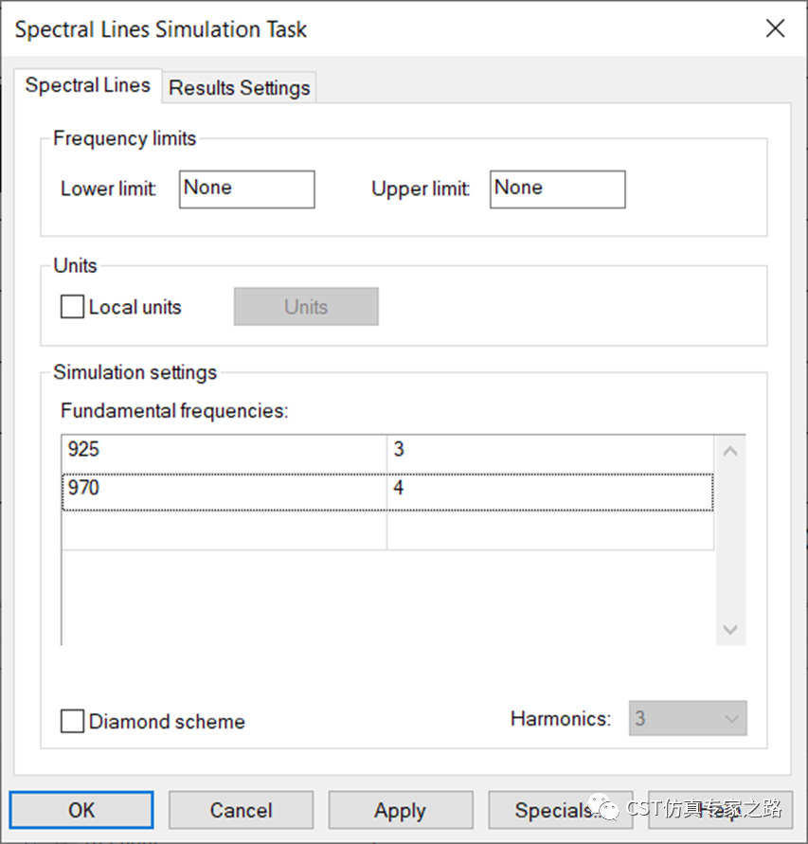Open the Harmonics dropdown
This screenshot has height=844, width=808.
pyautogui.click(x=688, y=719)
